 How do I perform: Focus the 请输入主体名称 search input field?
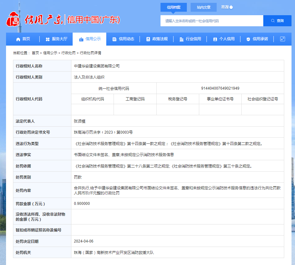pyautogui.click(x=212, y=21)
